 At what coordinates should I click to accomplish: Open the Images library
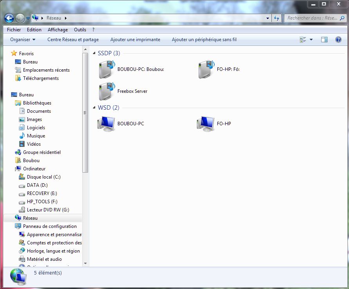pos(31,119)
